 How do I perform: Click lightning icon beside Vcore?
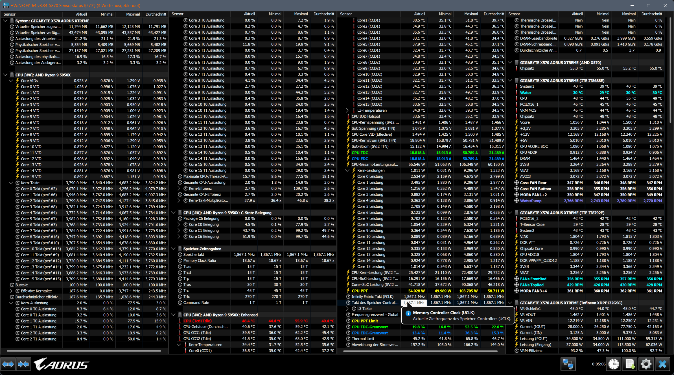517,122
